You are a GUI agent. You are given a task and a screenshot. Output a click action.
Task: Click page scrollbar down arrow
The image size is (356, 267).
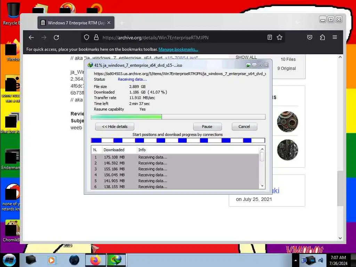click(x=340, y=238)
